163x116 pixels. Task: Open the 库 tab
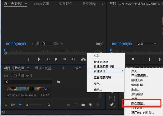[x=63, y=68]
